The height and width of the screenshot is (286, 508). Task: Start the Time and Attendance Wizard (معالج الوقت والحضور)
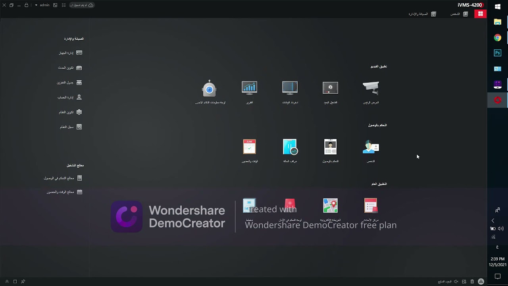pyautogui.click(x=64, y=192)
